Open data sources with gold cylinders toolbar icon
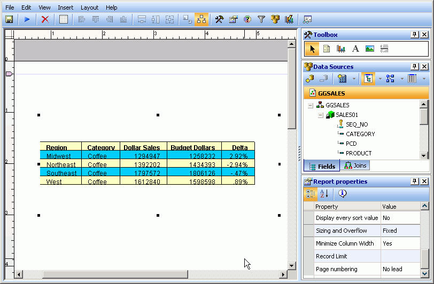The image size is (434, 284). tap(275, 19)
